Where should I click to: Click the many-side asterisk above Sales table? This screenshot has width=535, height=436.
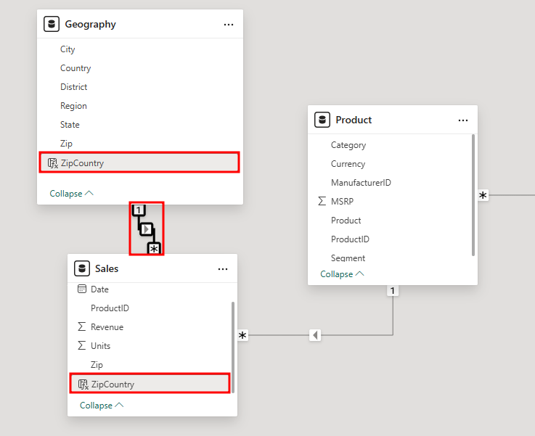[x=154, y=249]
